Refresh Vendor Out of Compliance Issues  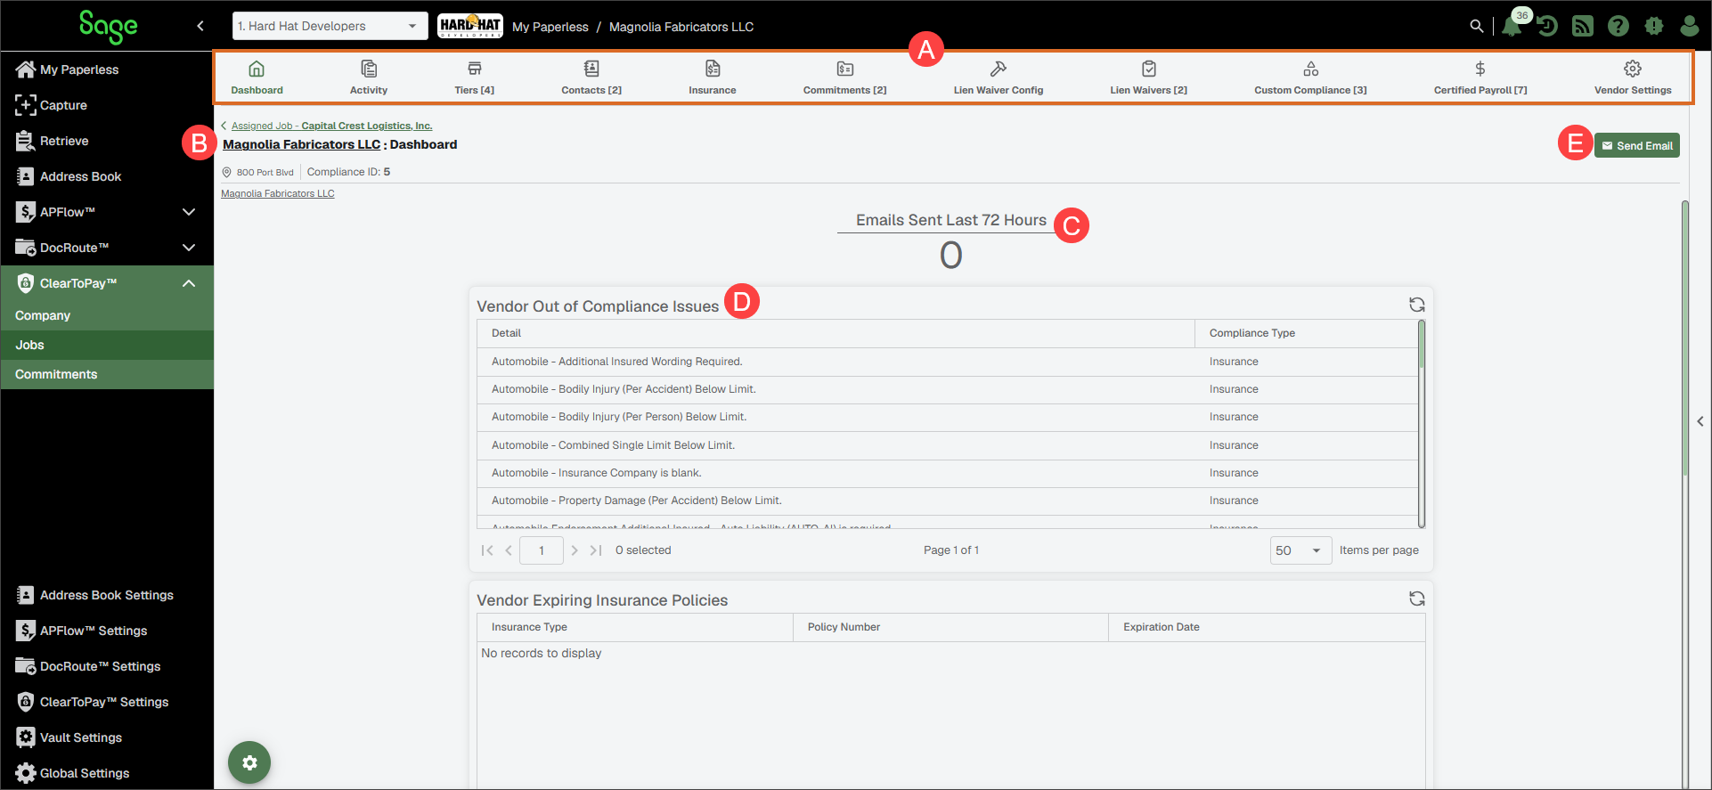[1416, 305]
